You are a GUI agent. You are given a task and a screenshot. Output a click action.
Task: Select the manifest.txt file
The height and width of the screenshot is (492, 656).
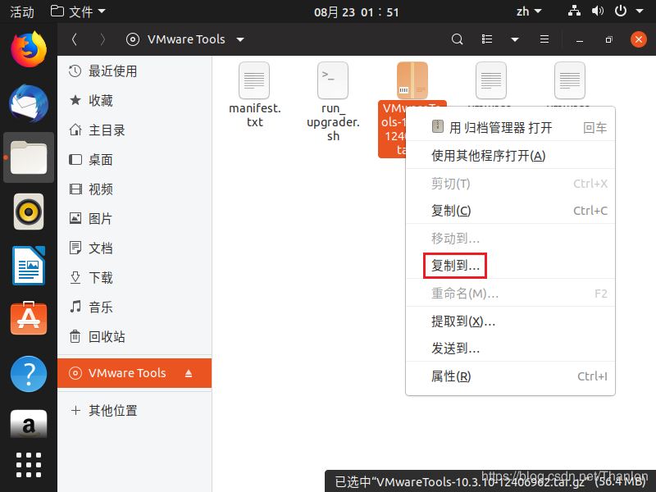pyautogui.click(x=254, y=94)
